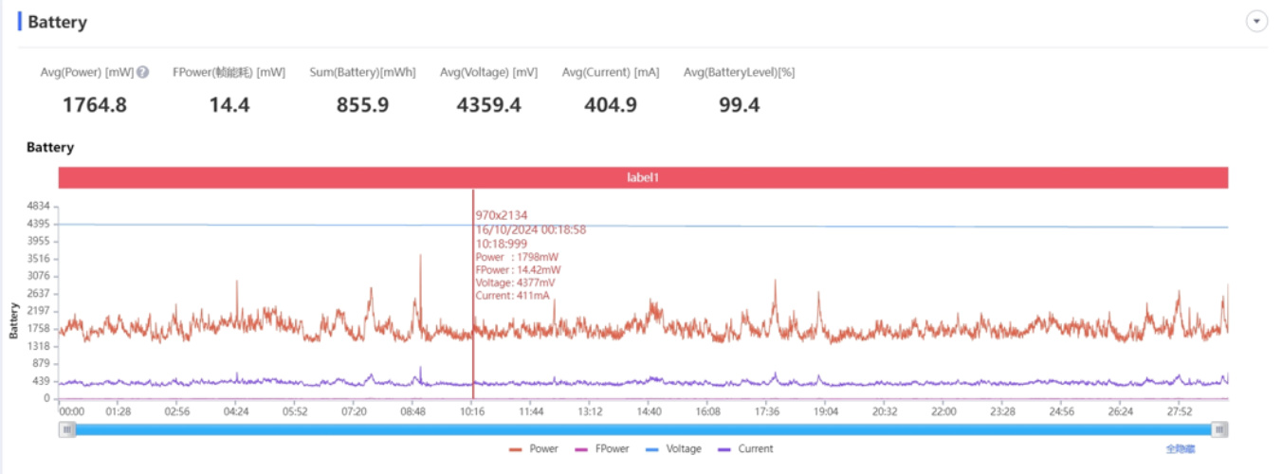
Task: Click the purple Current legend color marker
Action: [x=724, y=449]
